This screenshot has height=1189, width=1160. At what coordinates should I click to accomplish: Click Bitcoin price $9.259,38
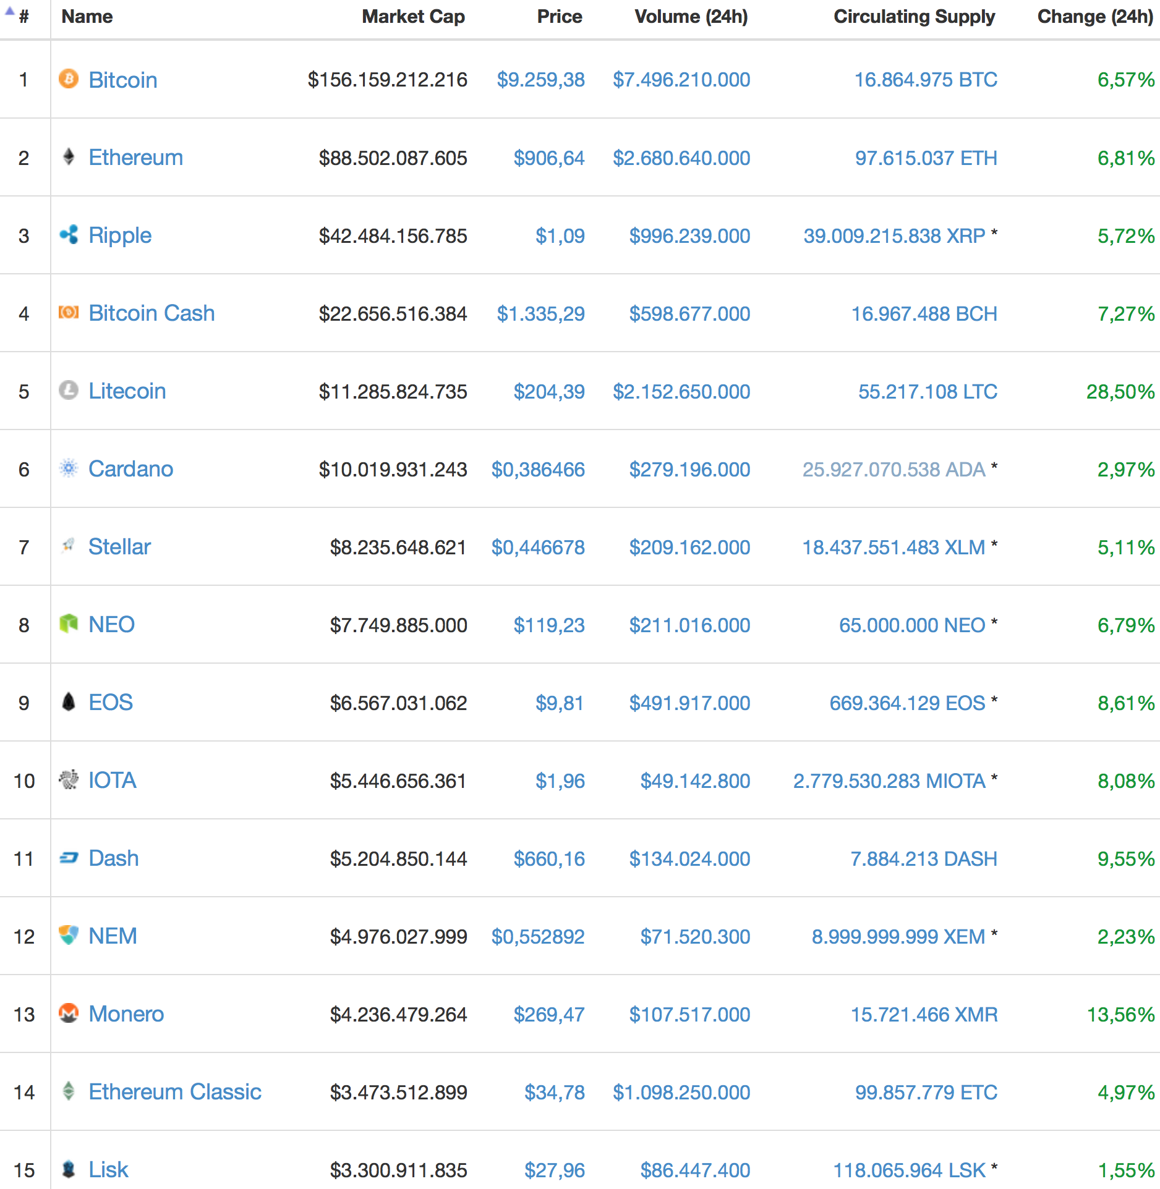[541, 80]
